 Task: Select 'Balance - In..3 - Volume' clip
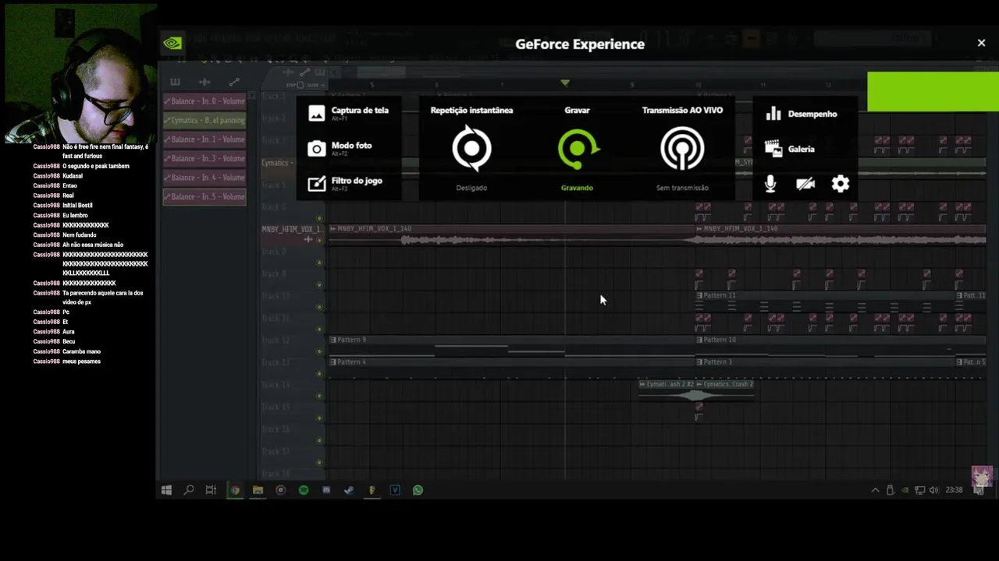(204, 158)
